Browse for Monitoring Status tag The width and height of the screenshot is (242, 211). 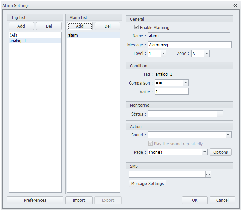point(220,114)
